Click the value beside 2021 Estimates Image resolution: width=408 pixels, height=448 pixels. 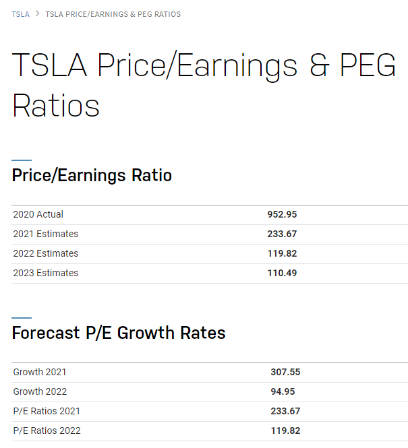[282, 234]
